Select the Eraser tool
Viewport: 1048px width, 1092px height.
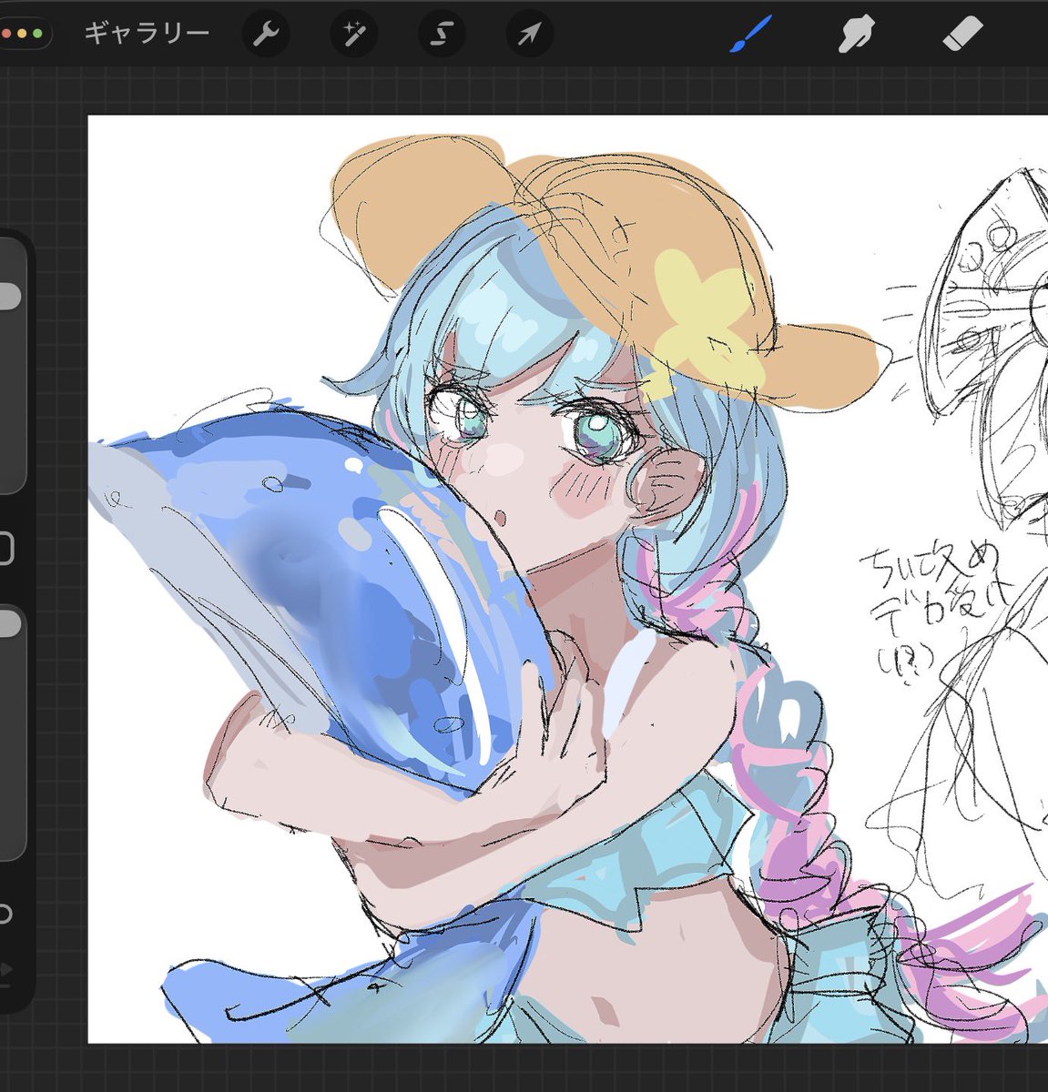tap(962, 35)
